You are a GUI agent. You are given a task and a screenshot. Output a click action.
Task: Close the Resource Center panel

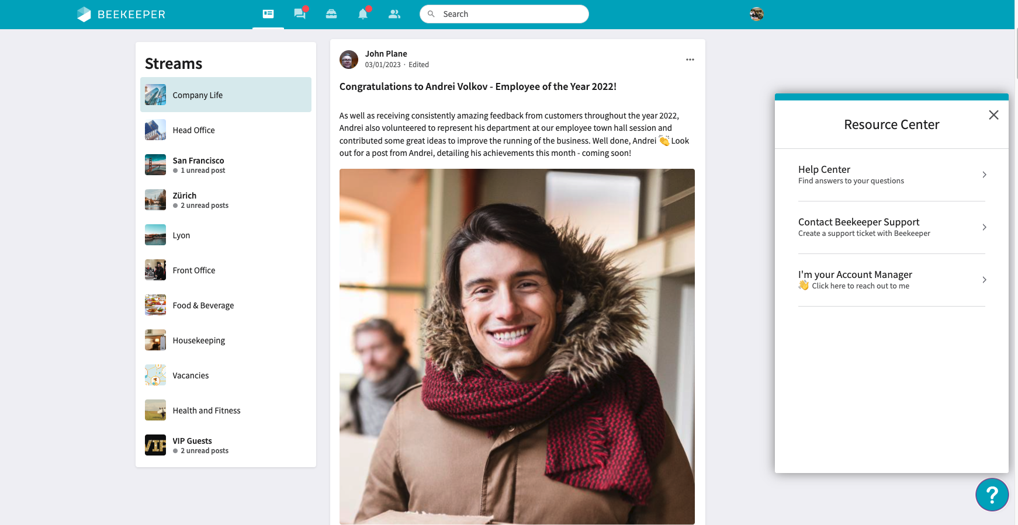pos(993,115)
